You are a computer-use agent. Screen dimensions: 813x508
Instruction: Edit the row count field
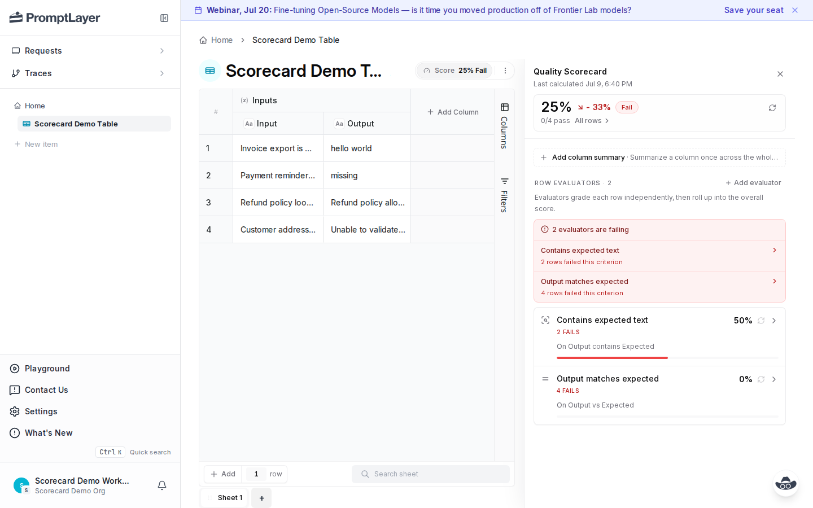tap(256, 474)
